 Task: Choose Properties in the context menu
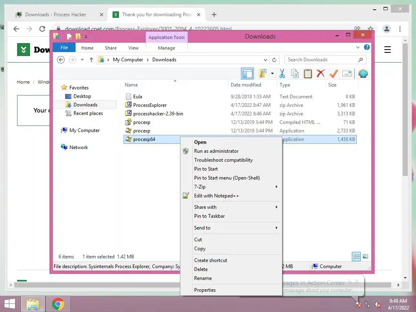pos(205,290)
